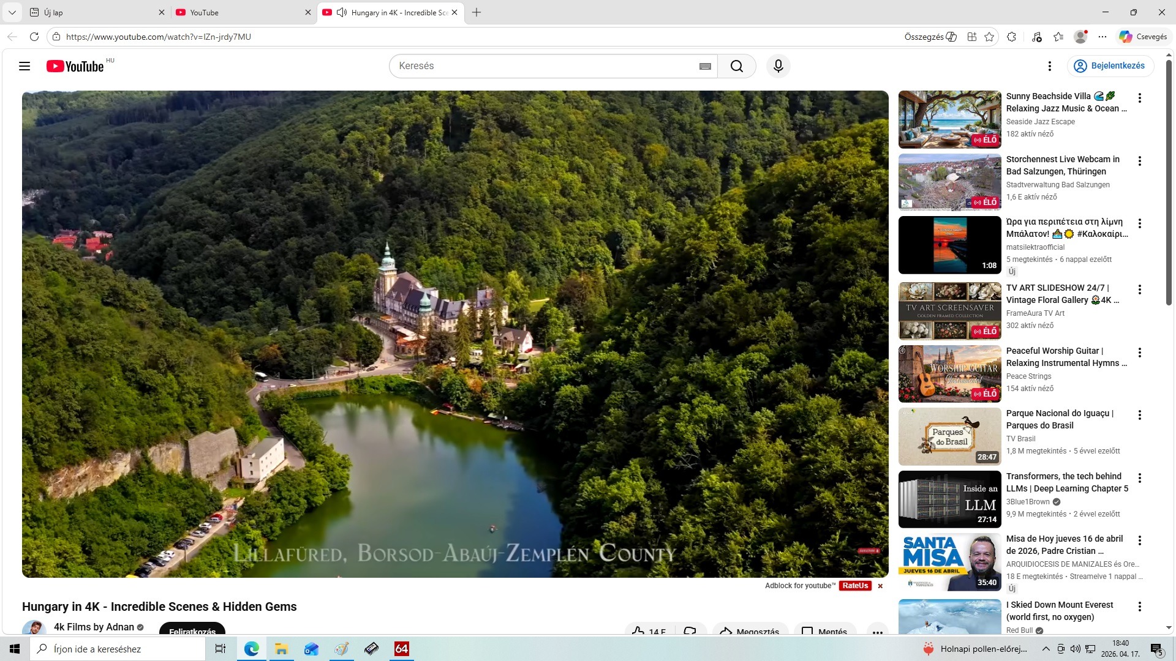This screenshot has height=661, width=1176.
Task: Click the YouTube logo to go home
Action: tap(75, 66)
